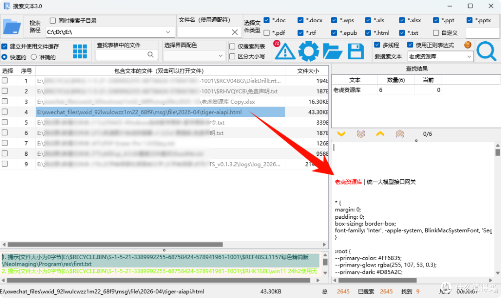Click preview pane vertical scrollbar
The width and height of the screenshot is (501, 298).
pyautogui.click(x=498, y=152)
